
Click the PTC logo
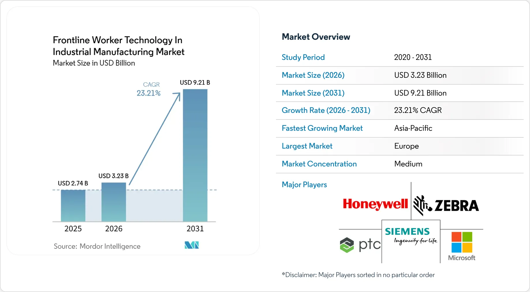click(360, 245)
